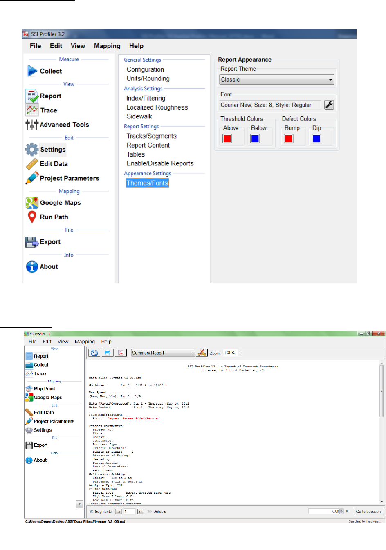Open Report in the Profiler 3.1 sidebar
Screen dimensions: 386x550
point(37,356)
